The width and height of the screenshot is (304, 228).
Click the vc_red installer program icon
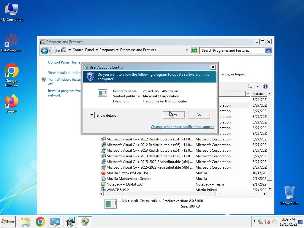pyautogui.click(x=102, y=93)
